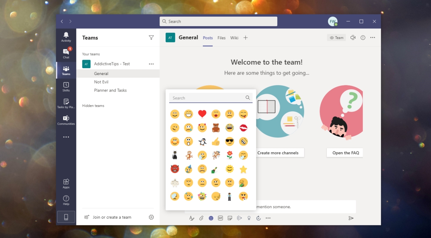Insert the teddy bear emoji
The image size is (431, 238).
coord(216,128)
